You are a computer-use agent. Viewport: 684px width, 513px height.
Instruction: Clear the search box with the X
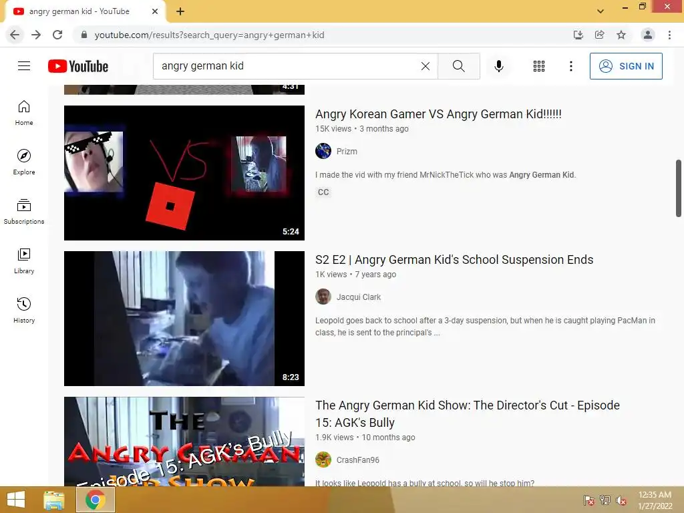425,66
